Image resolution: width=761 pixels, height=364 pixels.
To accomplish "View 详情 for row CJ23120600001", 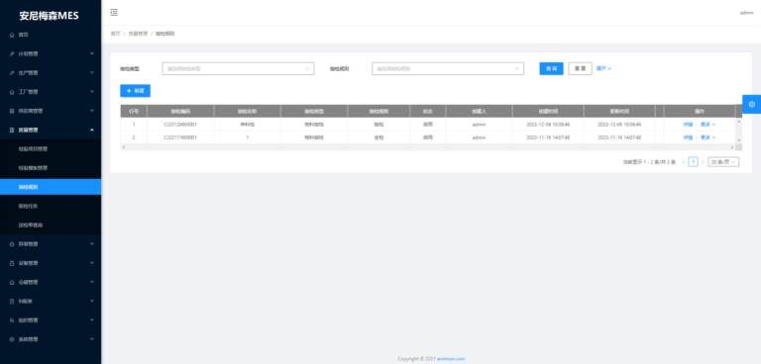I will coord(688,125).
